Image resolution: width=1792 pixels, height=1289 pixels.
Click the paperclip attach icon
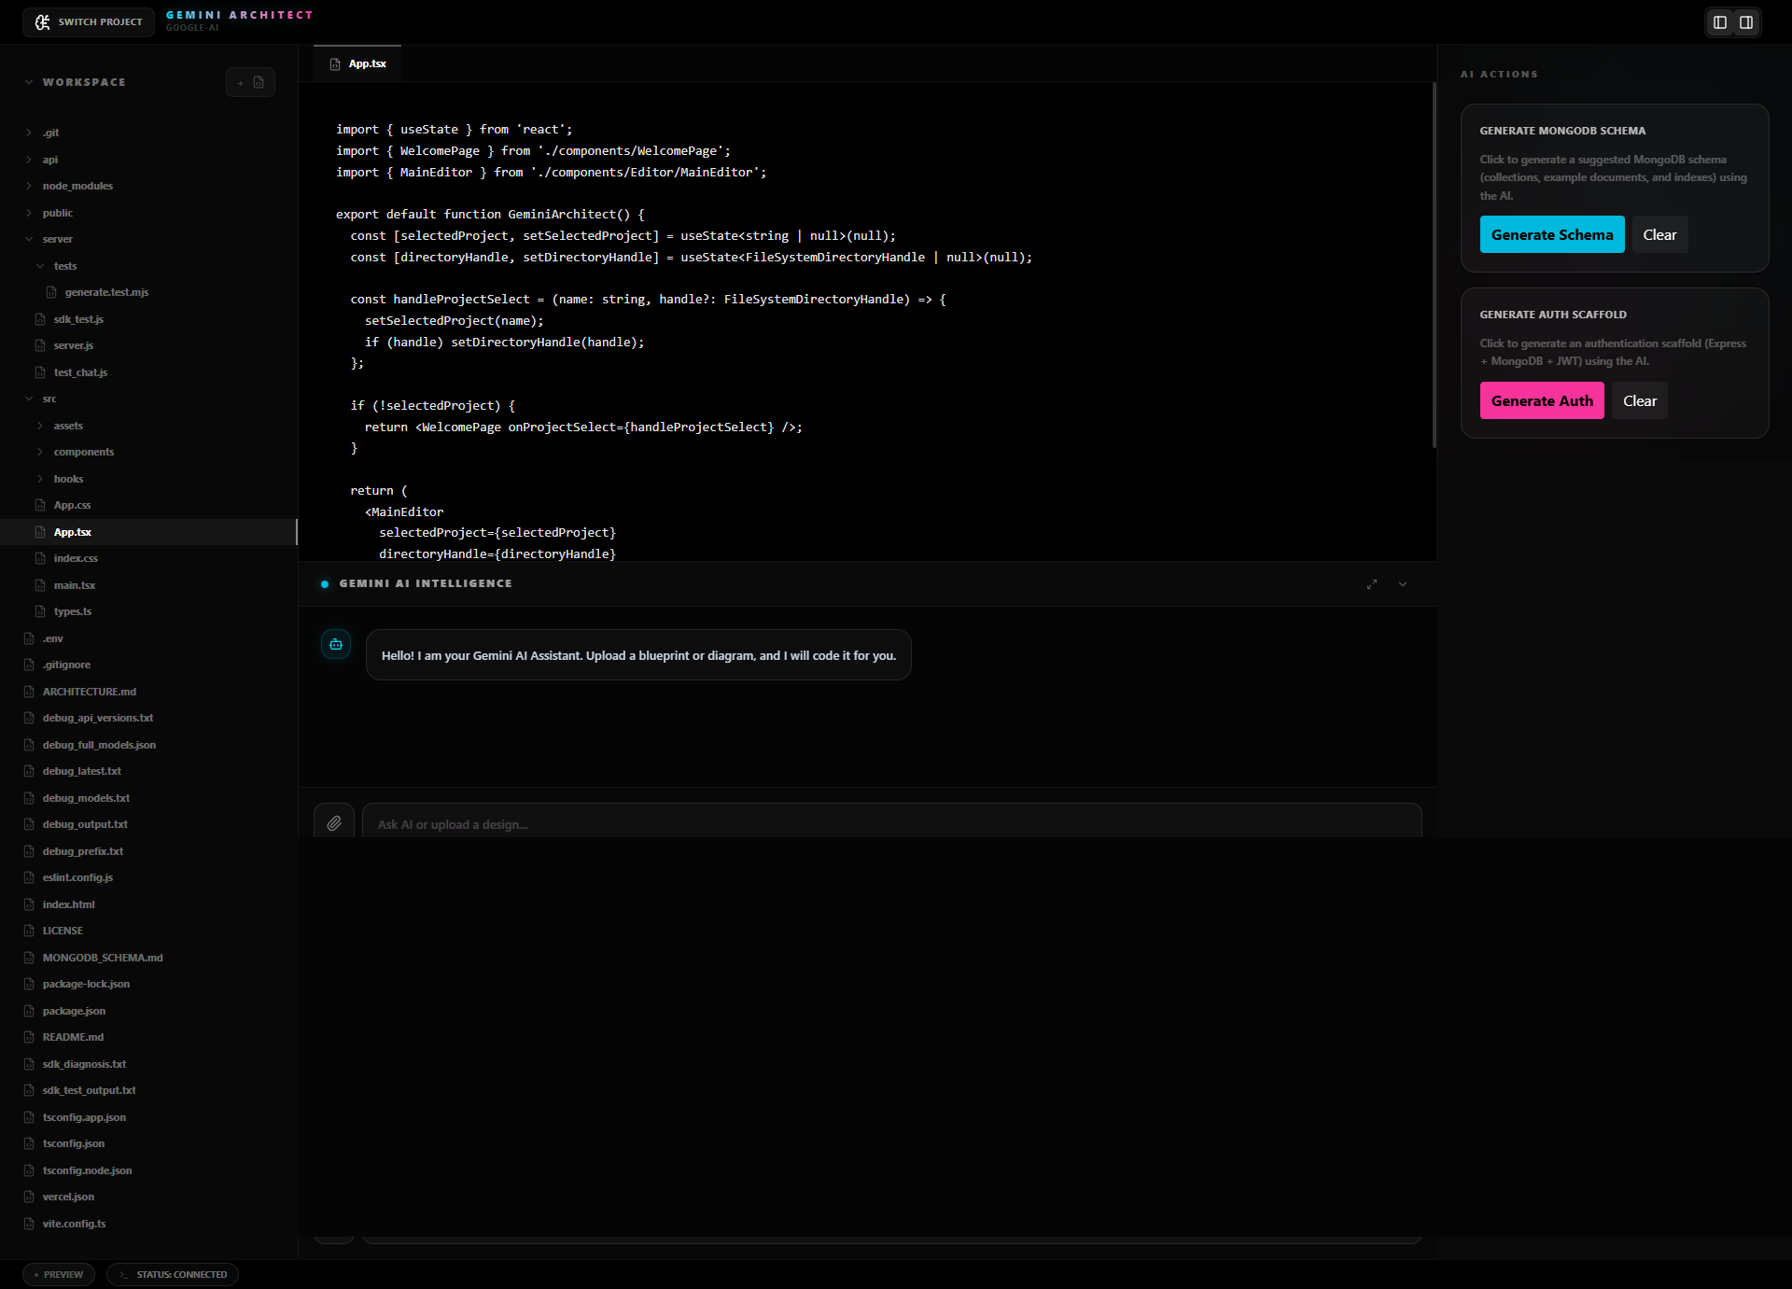click(x=334, y=823)
